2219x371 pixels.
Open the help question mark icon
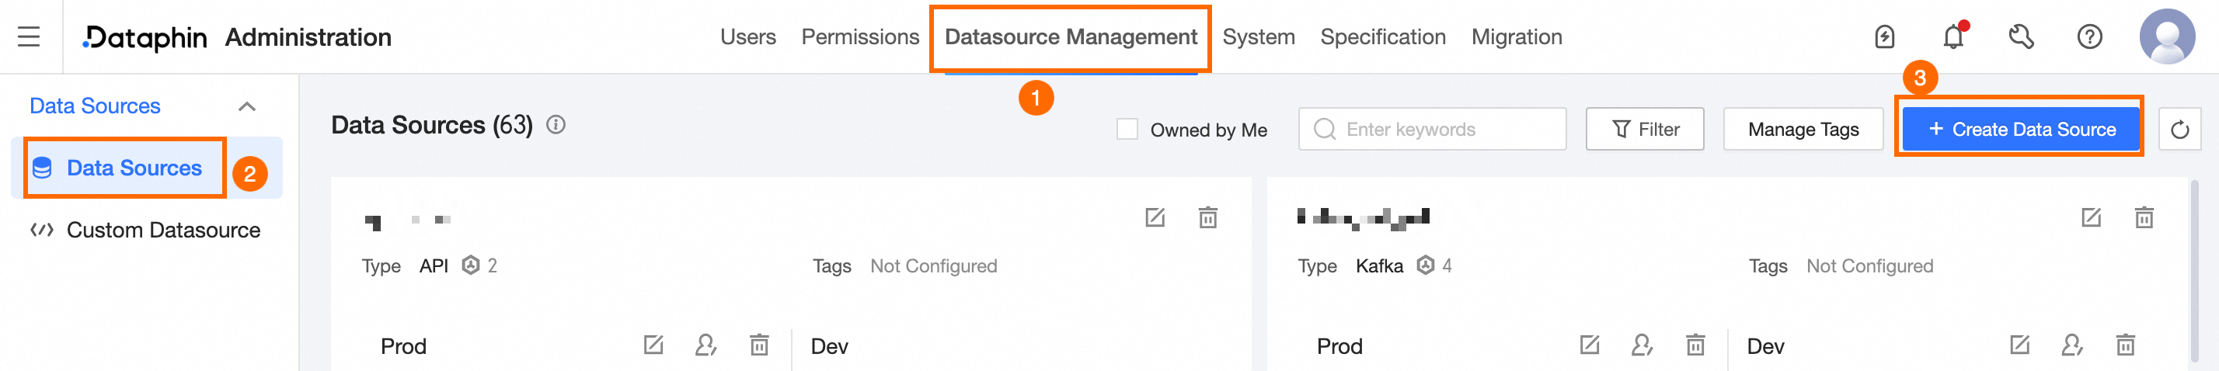[2089, 36]
